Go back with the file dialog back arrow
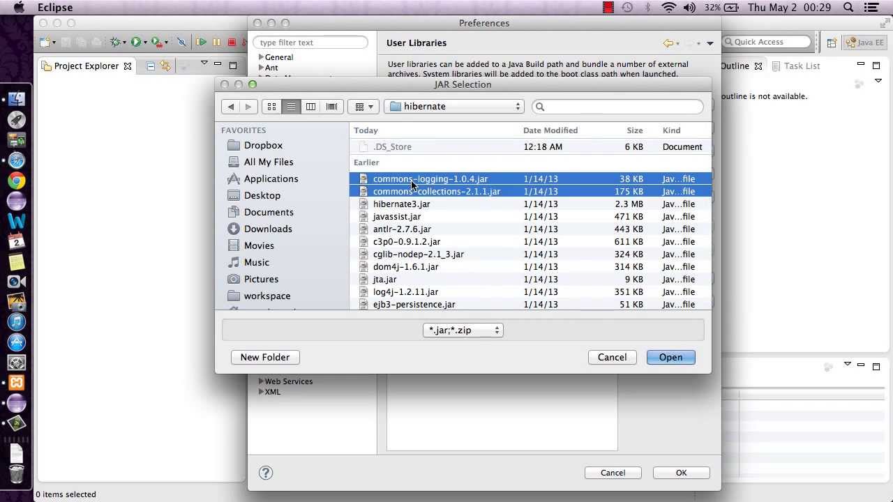The image size is (893, 502). click(231, 107)
